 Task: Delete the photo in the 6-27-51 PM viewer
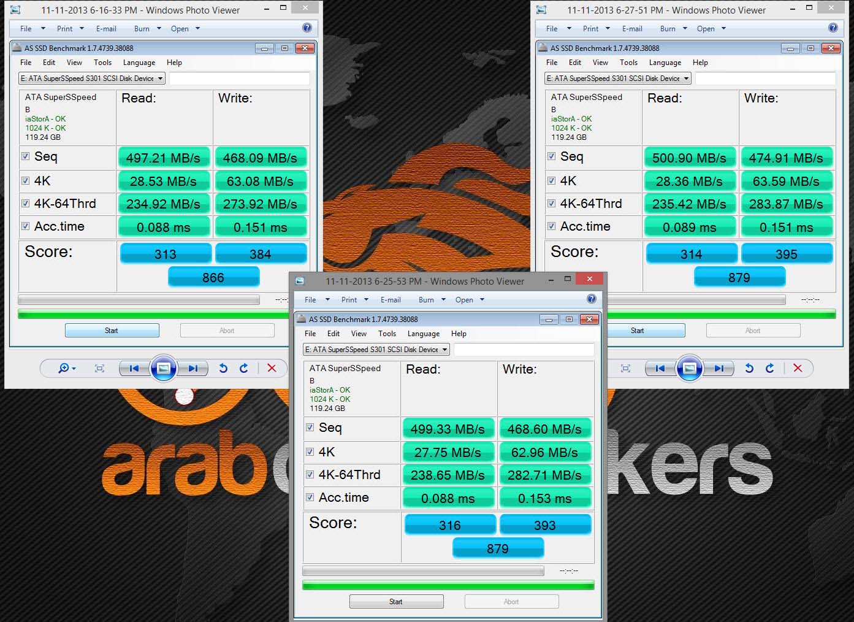[798, 368]
